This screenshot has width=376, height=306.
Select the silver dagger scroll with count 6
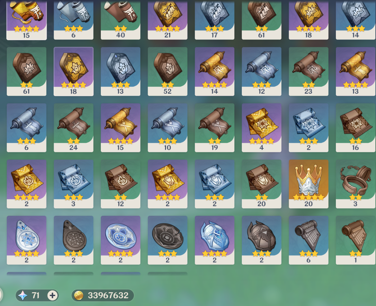point(26,127)
